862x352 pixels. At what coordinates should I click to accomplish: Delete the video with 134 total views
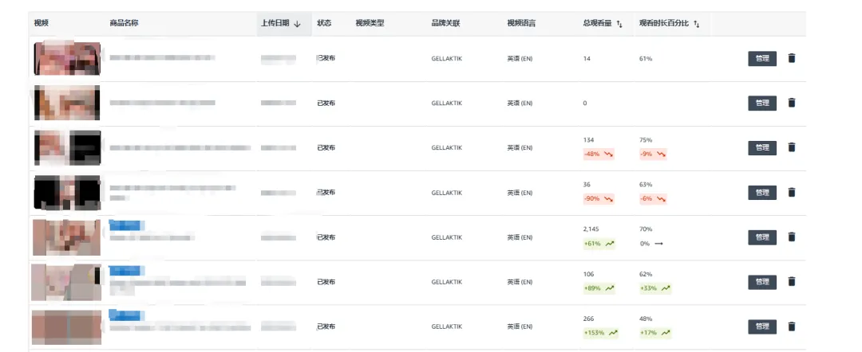[x=792, y=147]
